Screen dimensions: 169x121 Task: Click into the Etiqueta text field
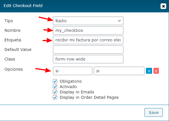[88, 40]
